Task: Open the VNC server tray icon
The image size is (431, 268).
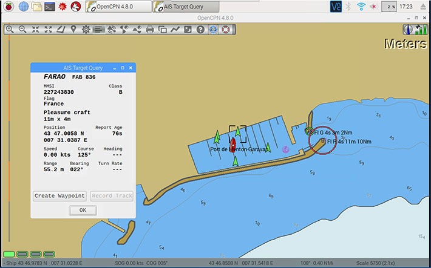Action: tap(336, 7)
